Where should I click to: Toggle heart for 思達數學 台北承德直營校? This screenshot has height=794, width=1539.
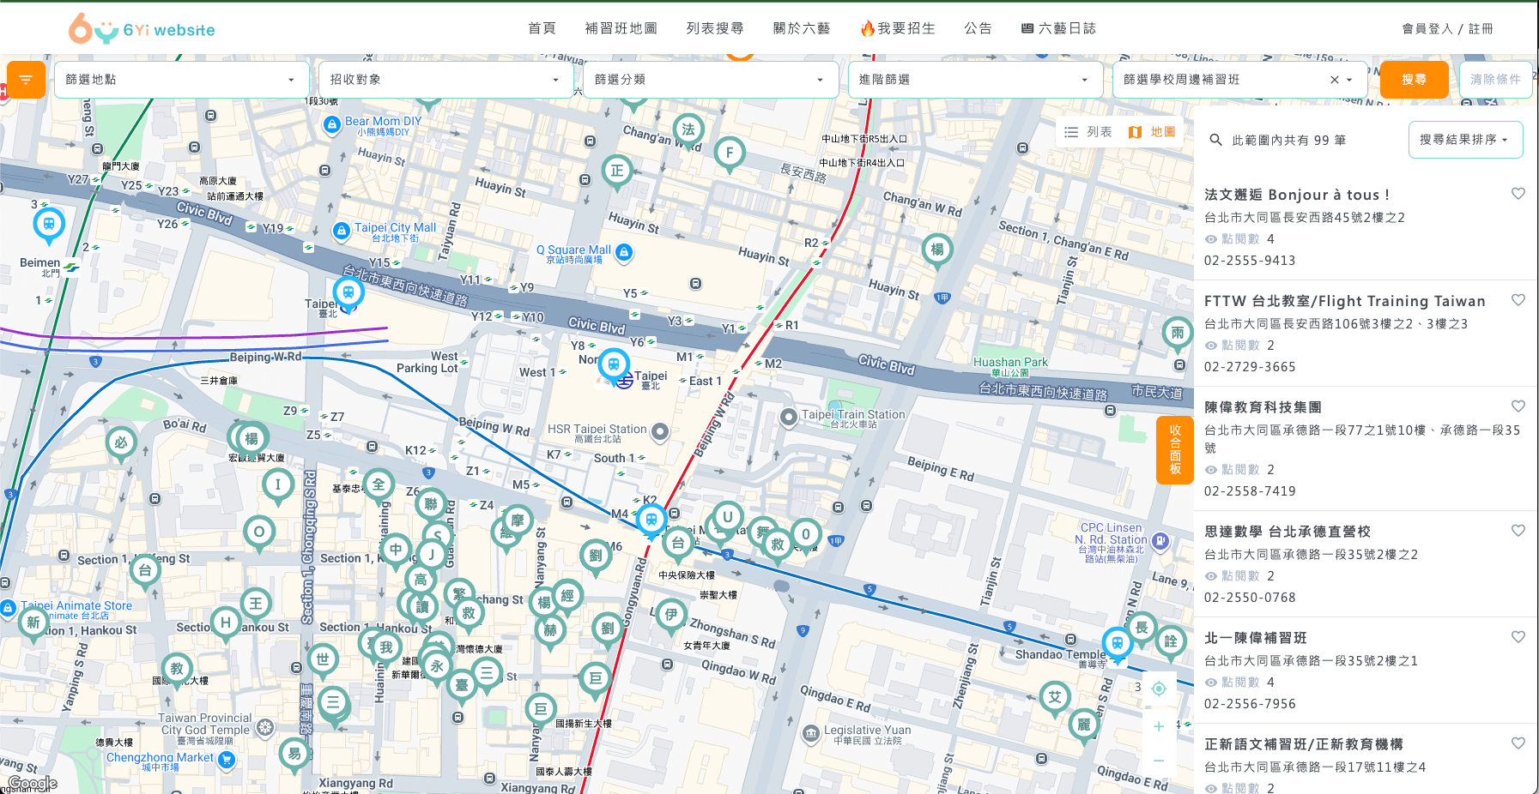pyautogui.click(x=1518, y=531)
